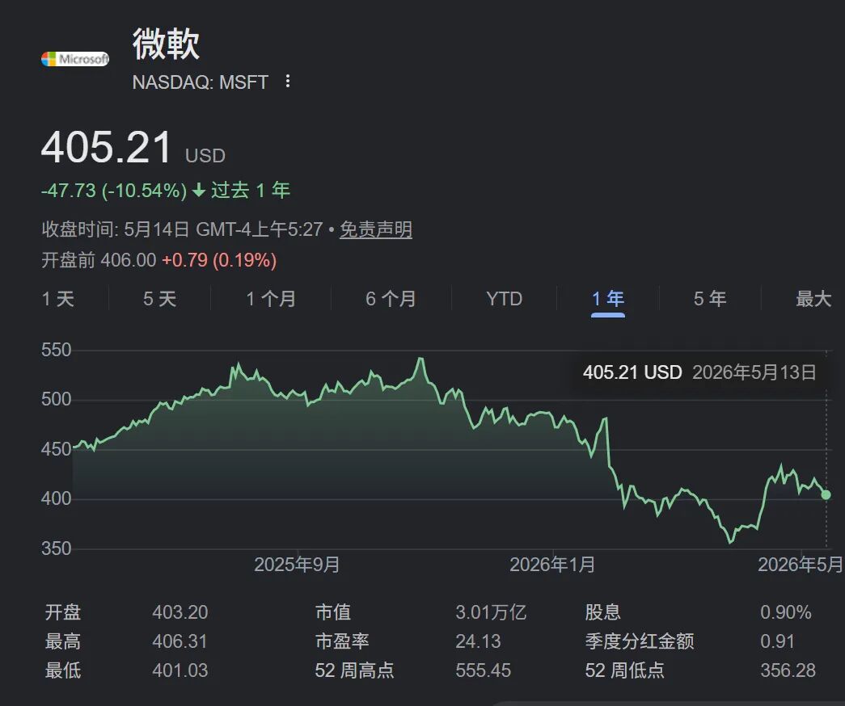Click the 季度分红金额 value 0.91
This screenshot has width=845, height=706.
[x=777, y=641]
